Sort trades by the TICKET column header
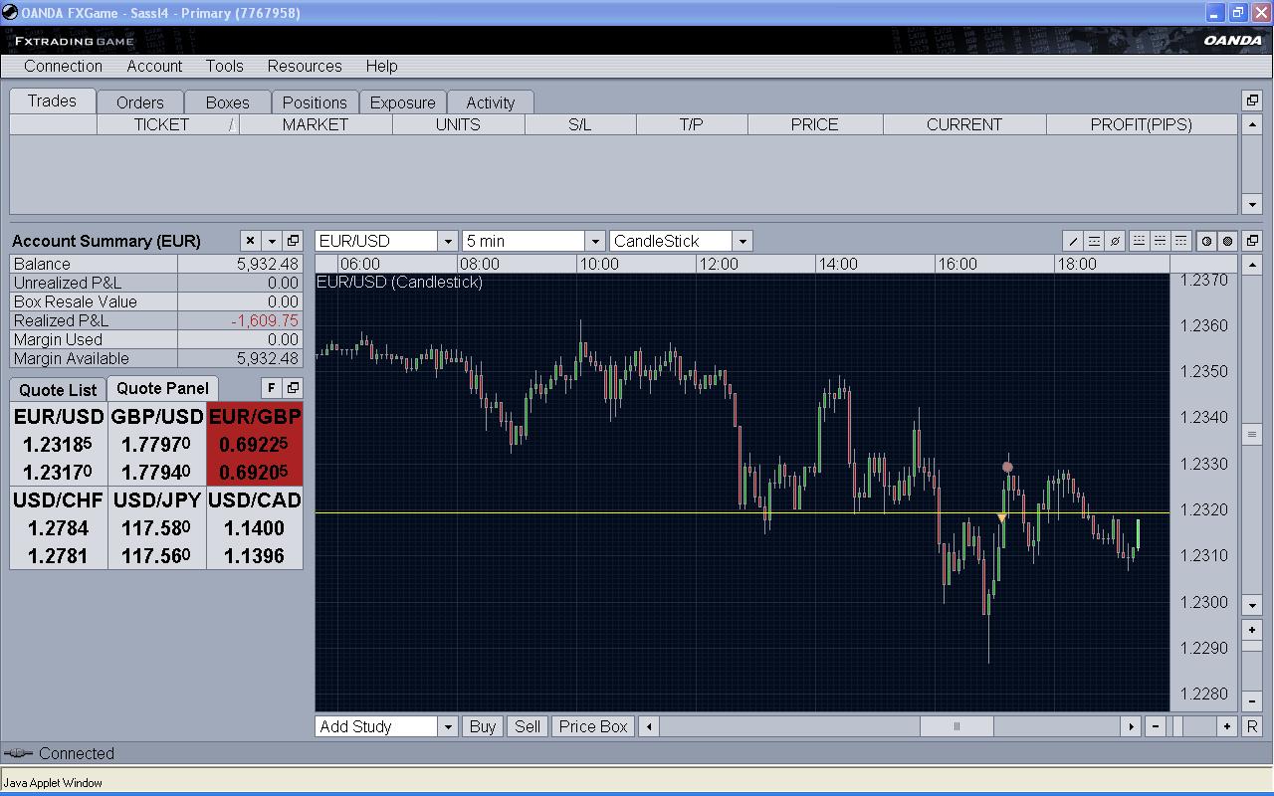The width and height of the screenshot is (1274, 796). pyautogui.click(x=167, y=124)
